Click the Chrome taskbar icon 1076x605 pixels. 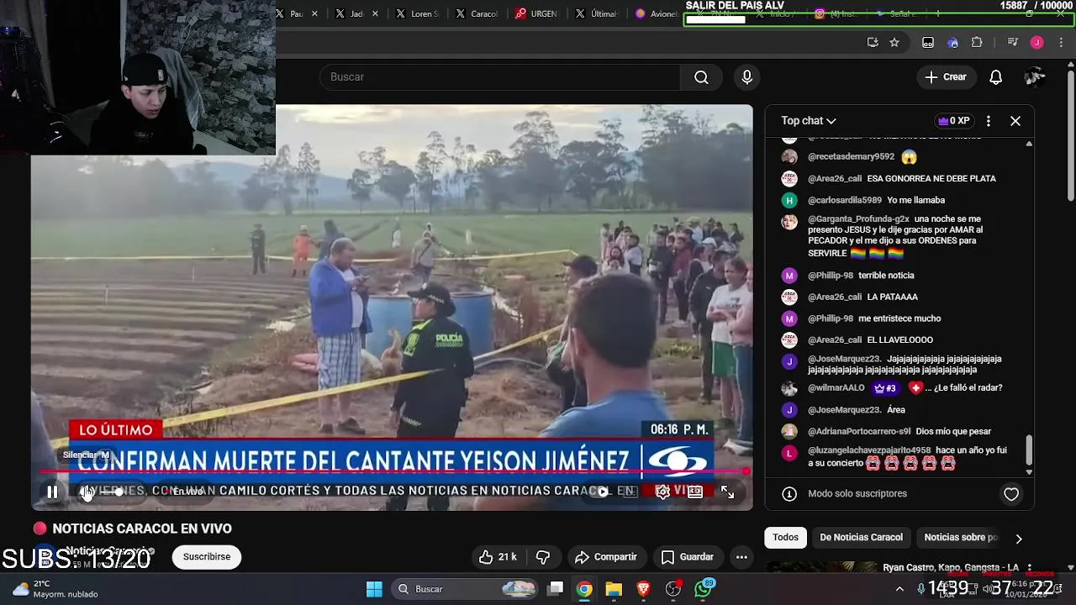pos(584,589)
